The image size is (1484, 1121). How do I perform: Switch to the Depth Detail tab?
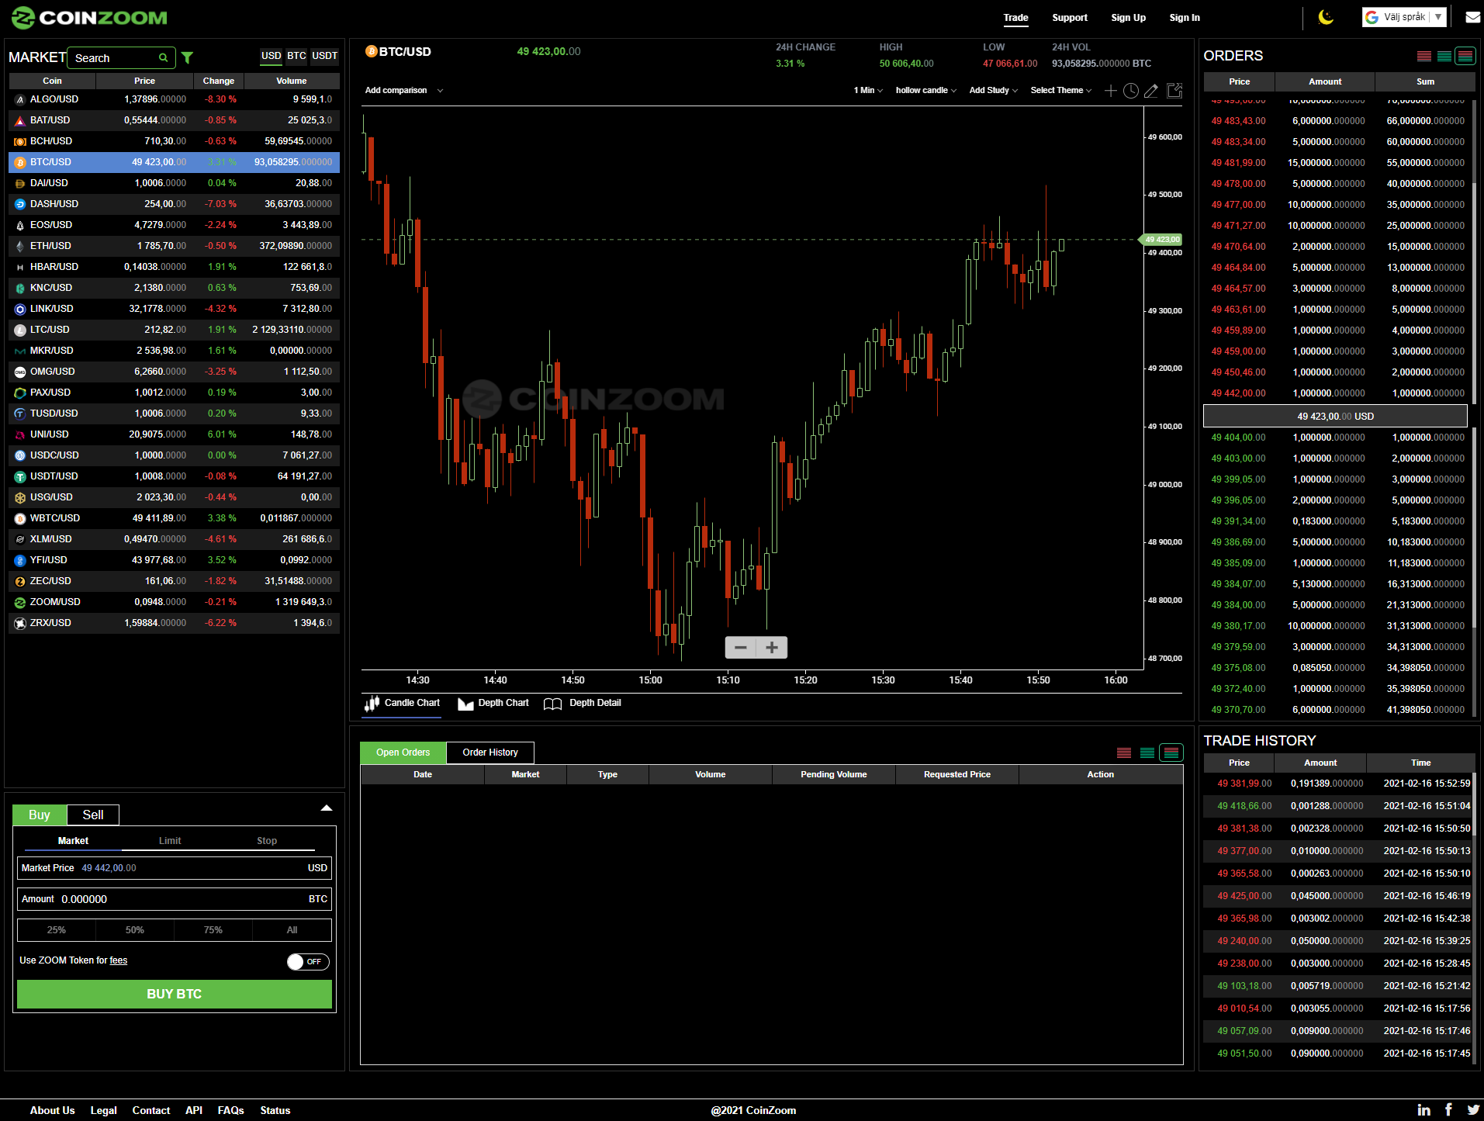coord(583,704)
